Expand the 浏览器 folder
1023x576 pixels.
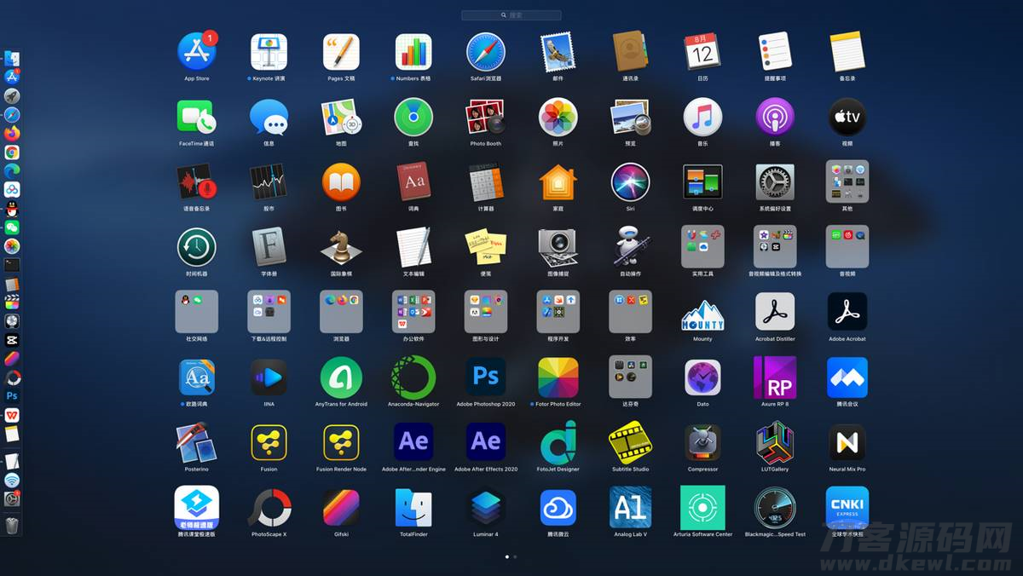[341, 312]
